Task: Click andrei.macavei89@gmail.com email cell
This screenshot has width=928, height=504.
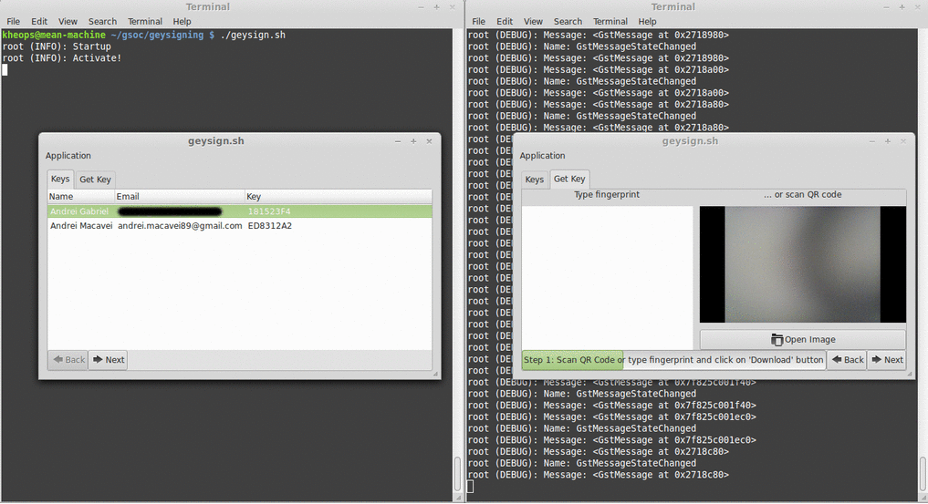Action: click(x=180, y=226)
